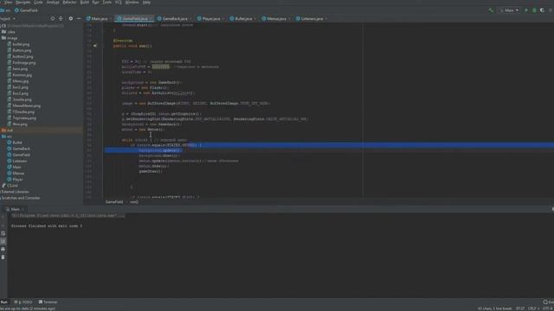Switch to the Main.java editor tab
Viewport: 554px width, 311px height.
pyautogui.click(x=99, y=18)
